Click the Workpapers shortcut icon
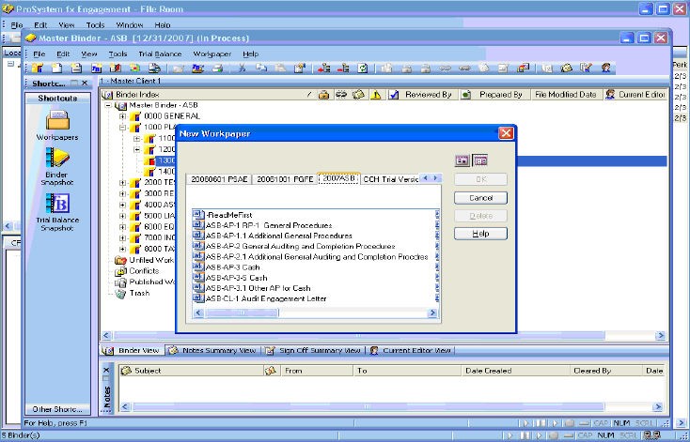This screenshot has width=690, height=442. click(57, 120)
